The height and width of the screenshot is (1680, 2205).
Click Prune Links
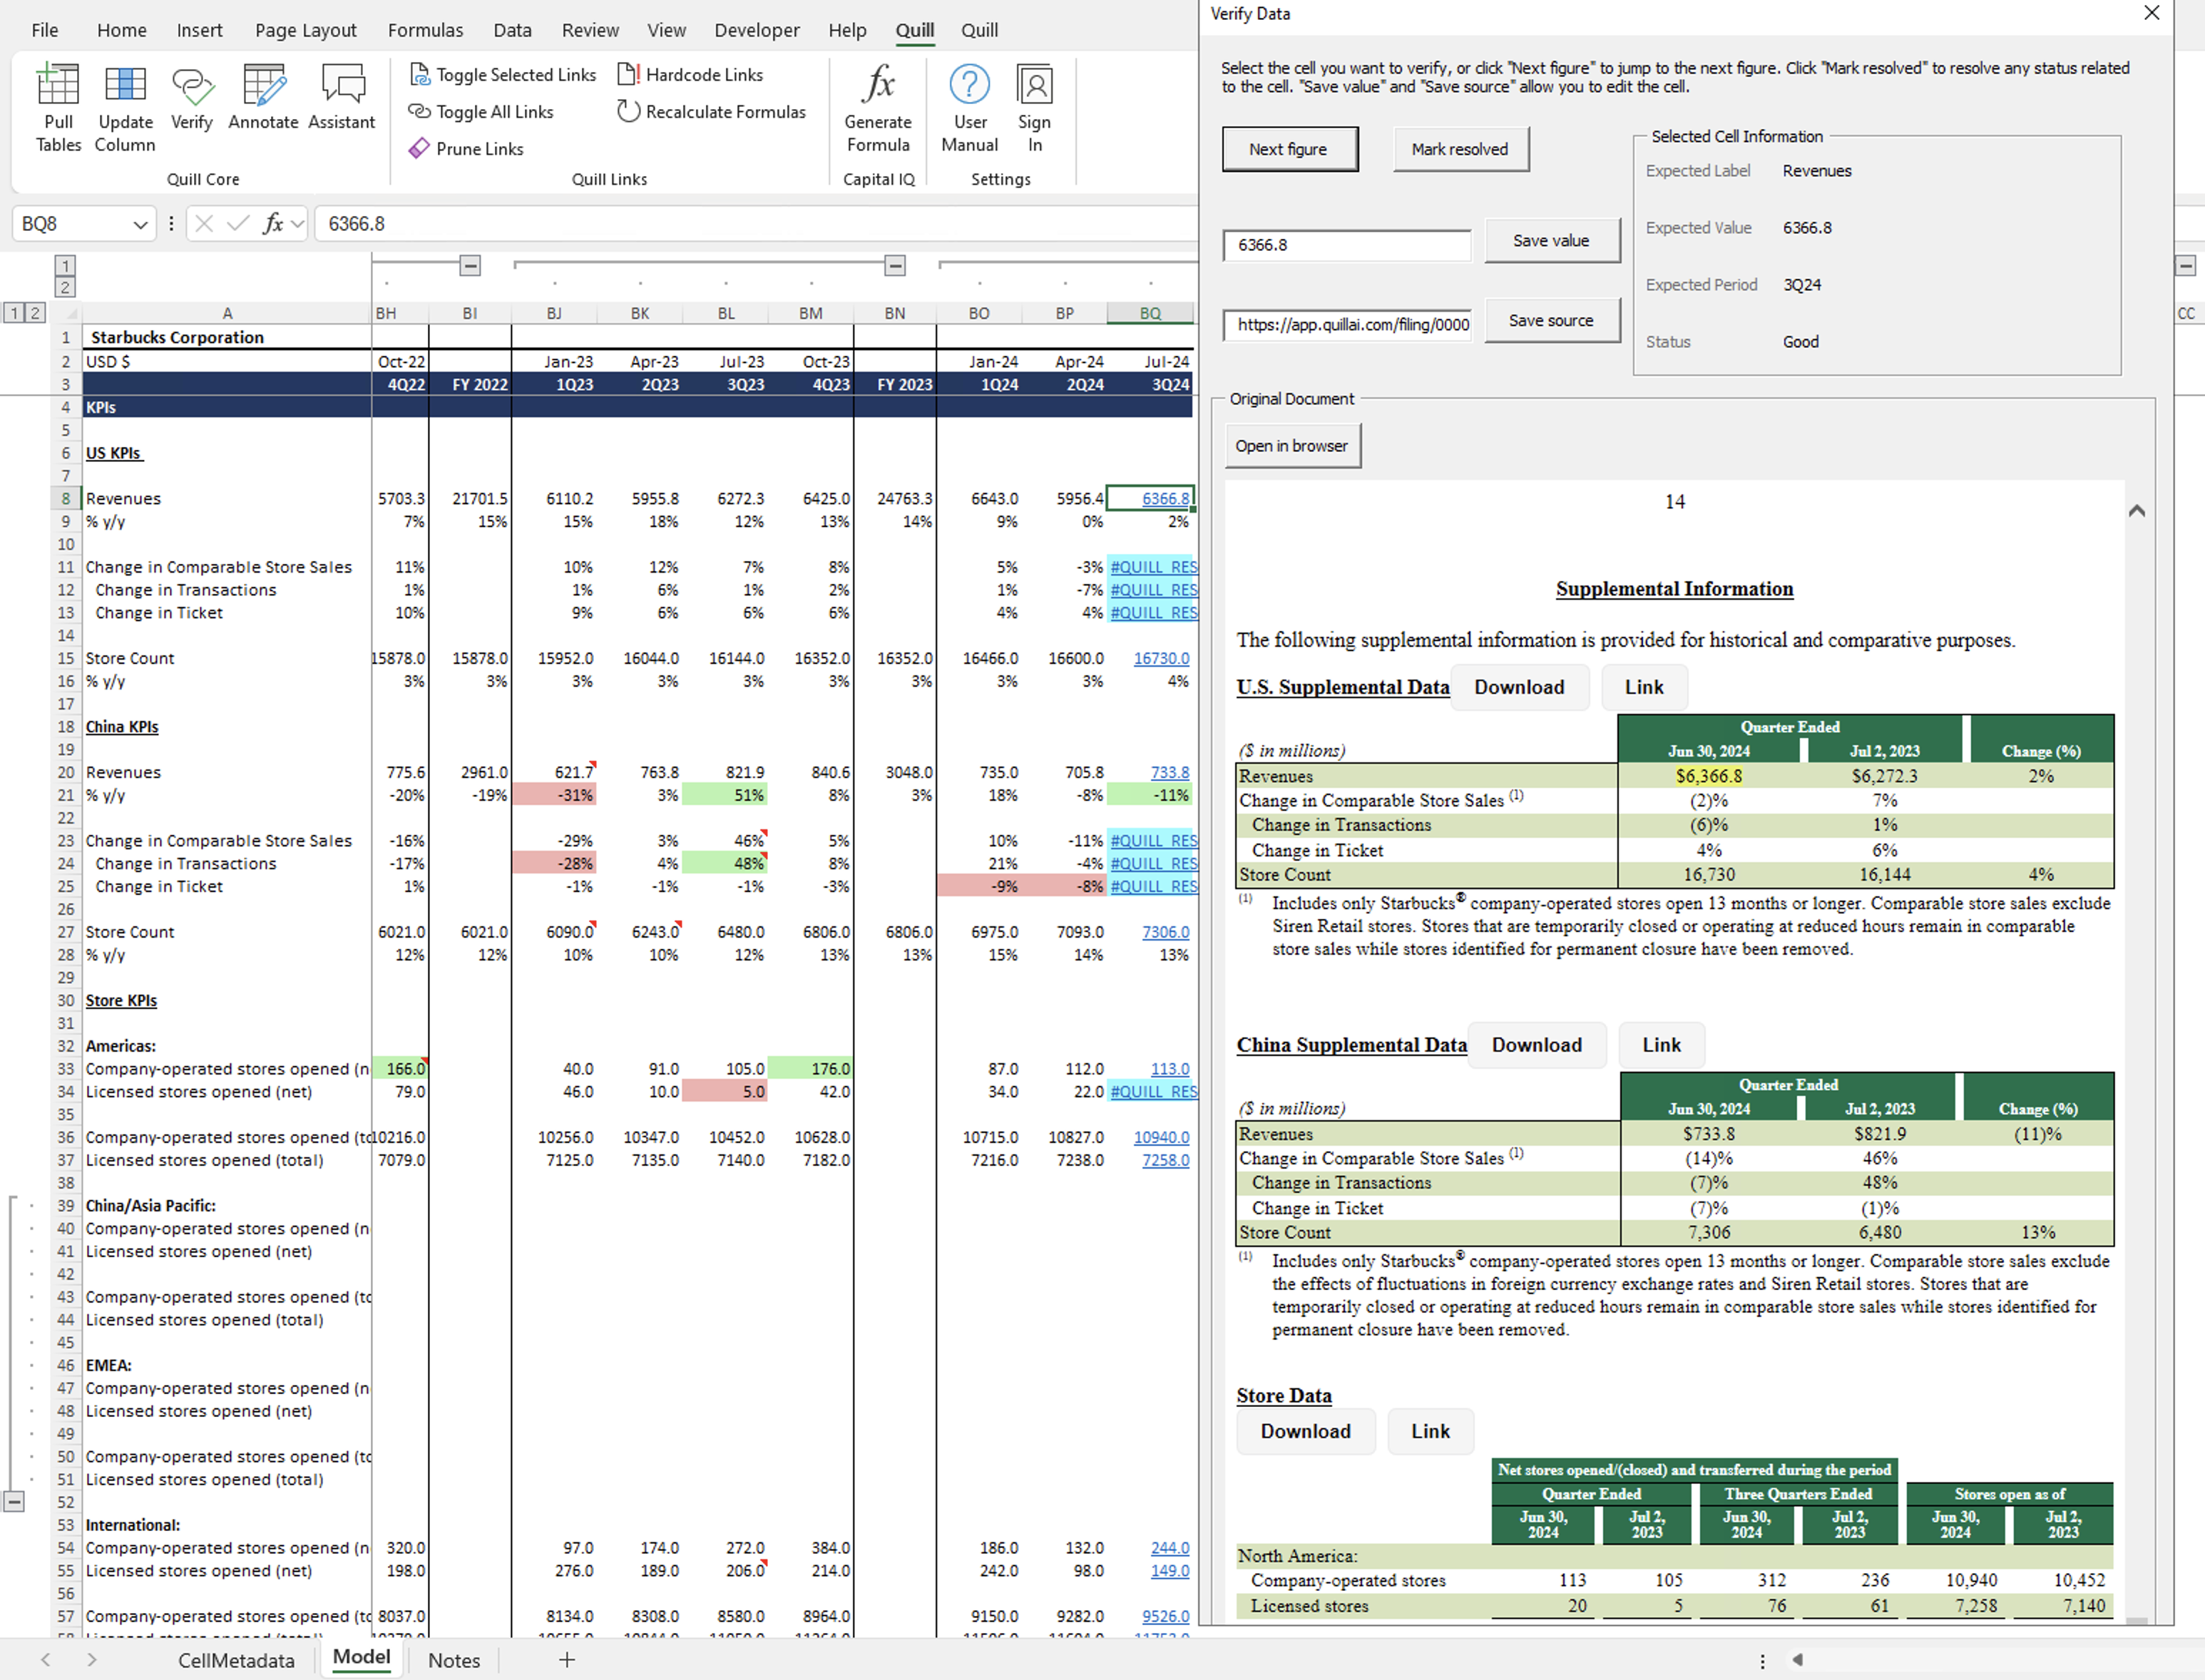coord(467,149)
